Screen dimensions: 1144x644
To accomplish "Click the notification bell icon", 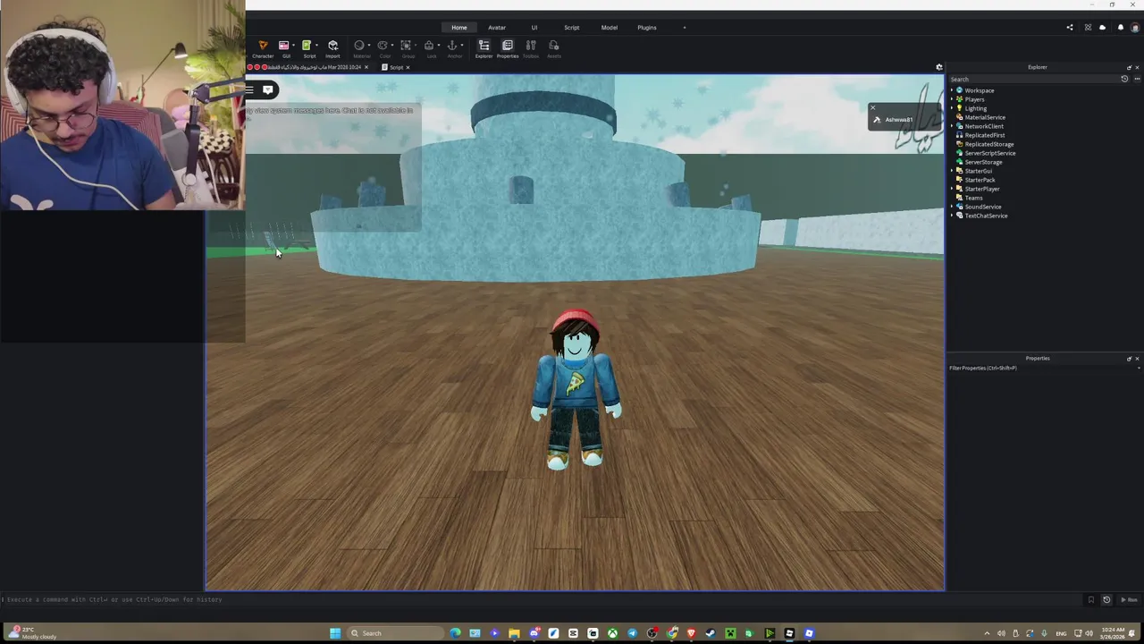I will click(1121, 28).
